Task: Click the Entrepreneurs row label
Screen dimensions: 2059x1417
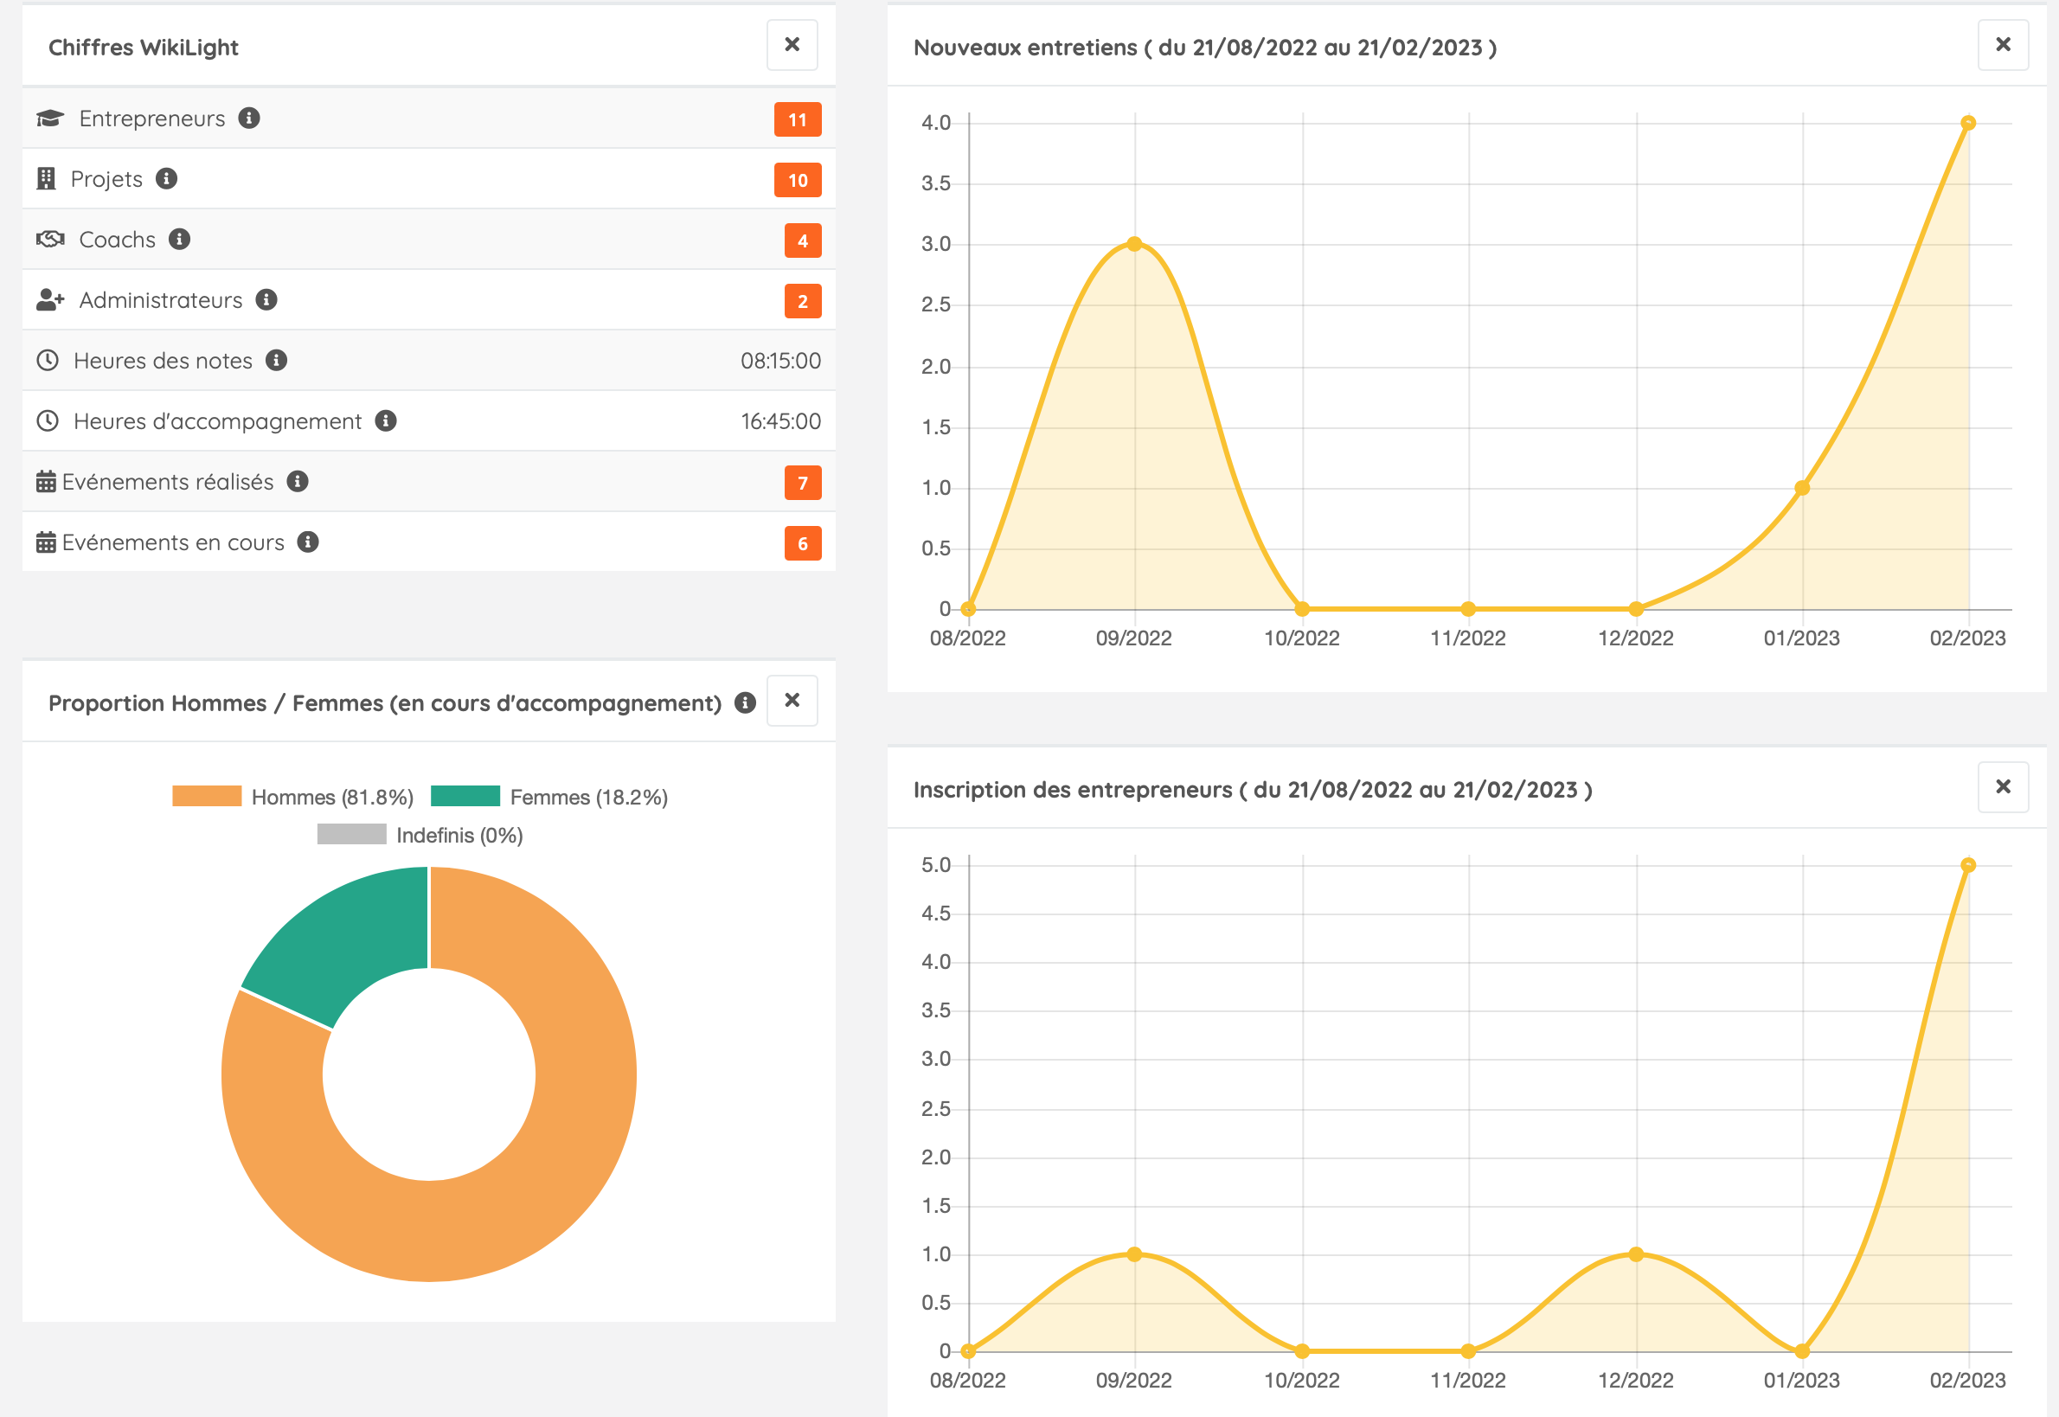Action: [151, 118]
